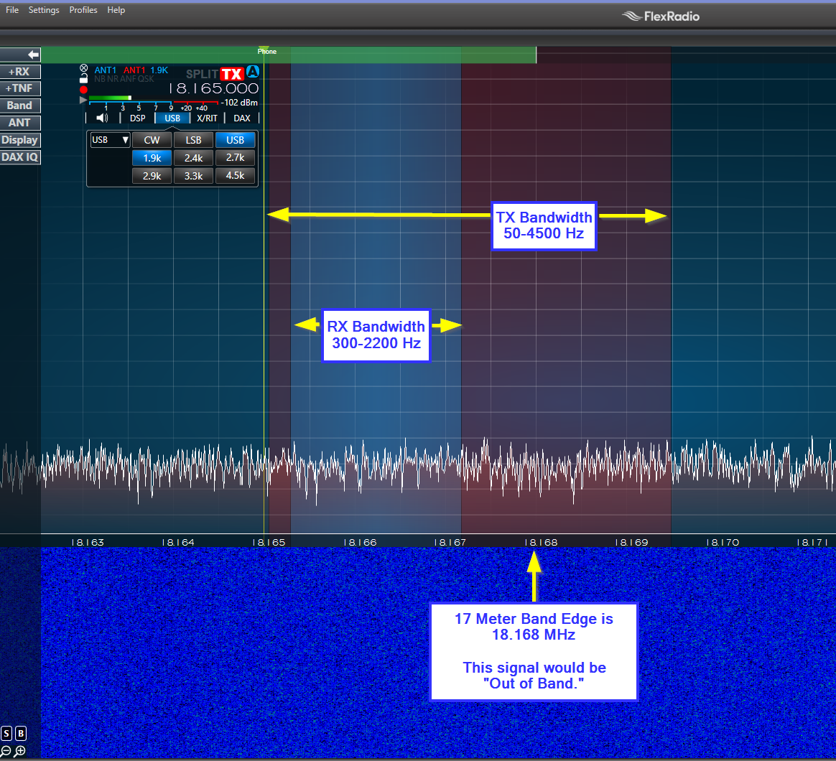This screenshot has height=761, width=836.
Task: Open the Settings menu
Action: coord(44,10)
